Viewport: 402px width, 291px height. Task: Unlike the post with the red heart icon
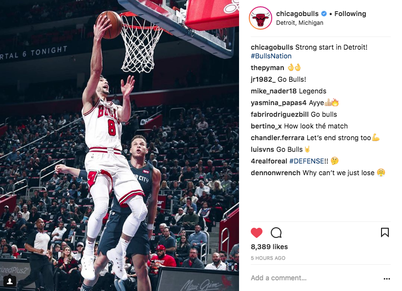(x=257, y=233)
